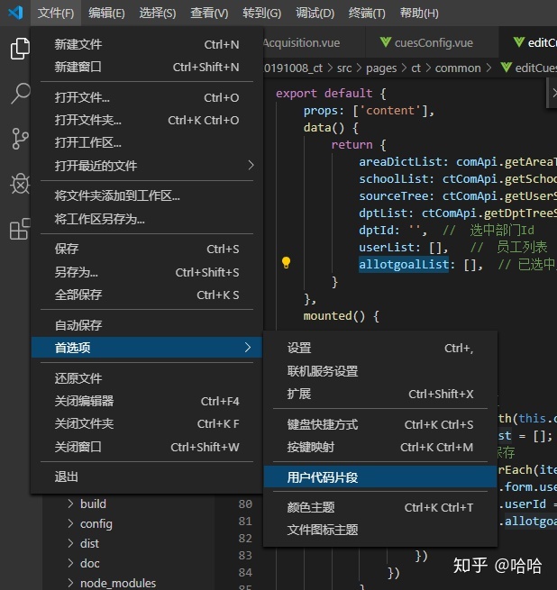Open the 文件(F) menu

point(56,14)
